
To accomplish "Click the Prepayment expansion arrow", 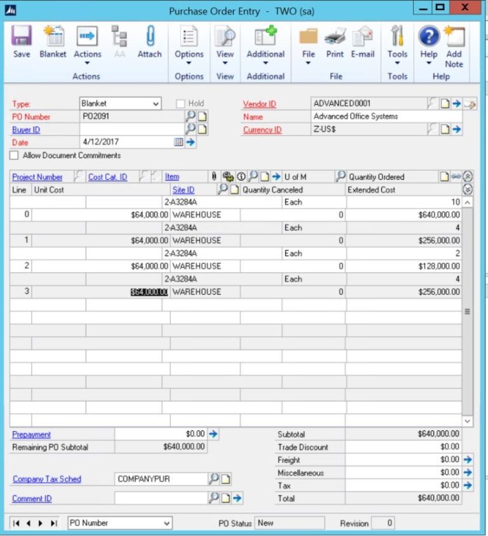I will pyautogui.click(x=213, y=434).
